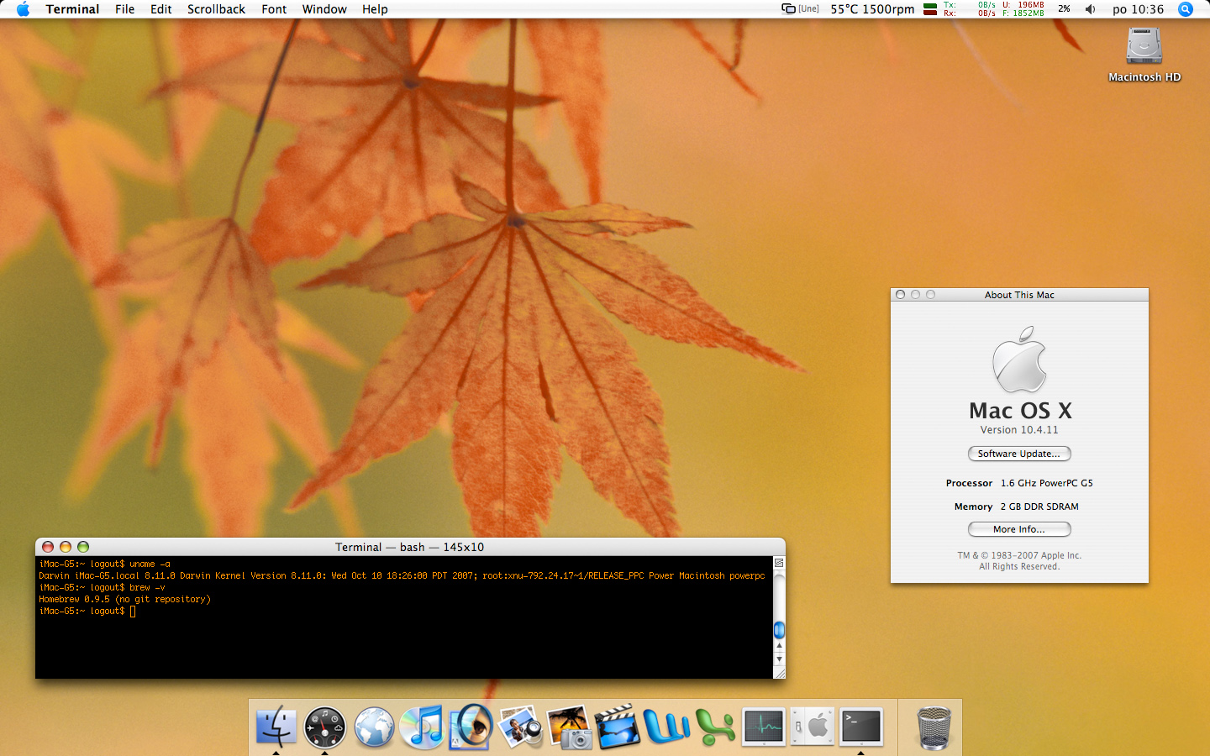
Task: Open Finder from the Dock
Action: (x=276, y=726)
